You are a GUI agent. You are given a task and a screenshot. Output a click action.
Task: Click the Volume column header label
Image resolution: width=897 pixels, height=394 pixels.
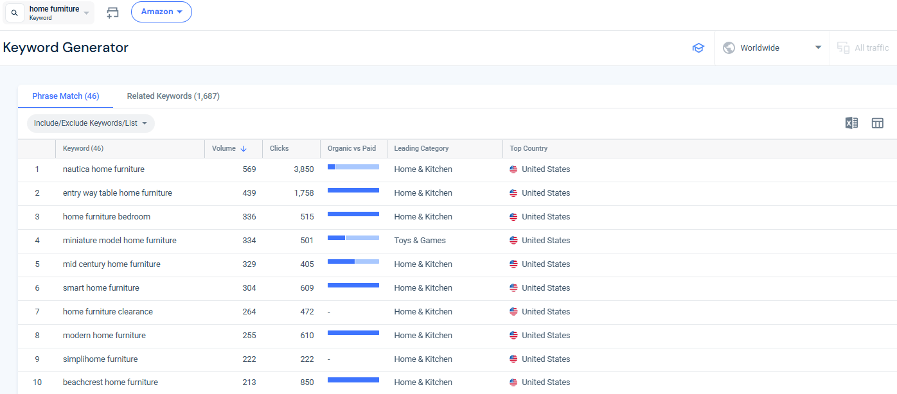tap(224, 149)
